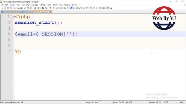Open the Encoding menu
The width and height of the screenshot is (186, 104).
pos(25,5)
